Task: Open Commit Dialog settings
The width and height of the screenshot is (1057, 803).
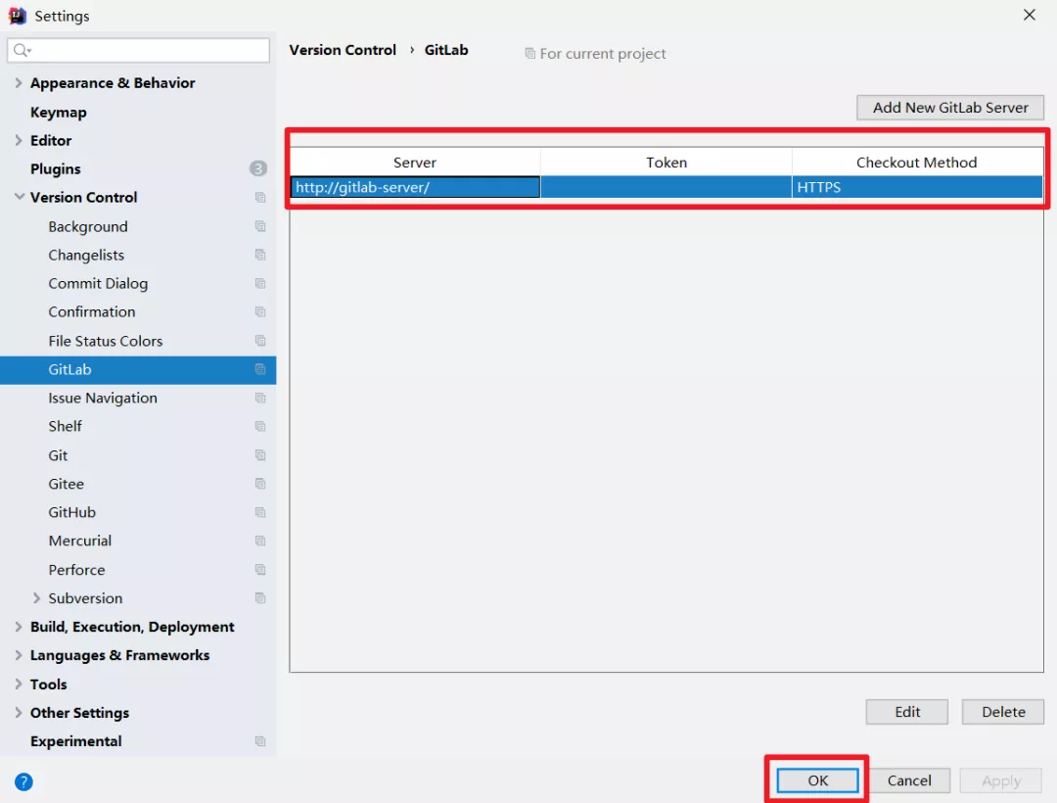Action: 98,284
